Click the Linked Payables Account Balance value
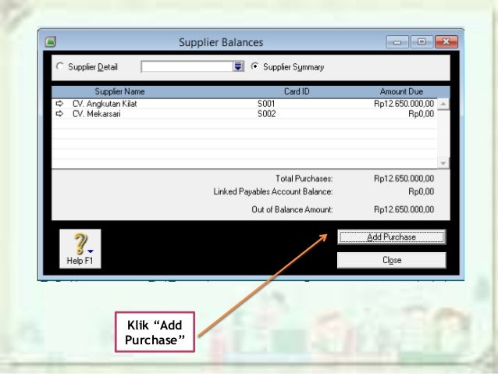The height and width of the screenshot is (374, 498). tap(422, 191)
